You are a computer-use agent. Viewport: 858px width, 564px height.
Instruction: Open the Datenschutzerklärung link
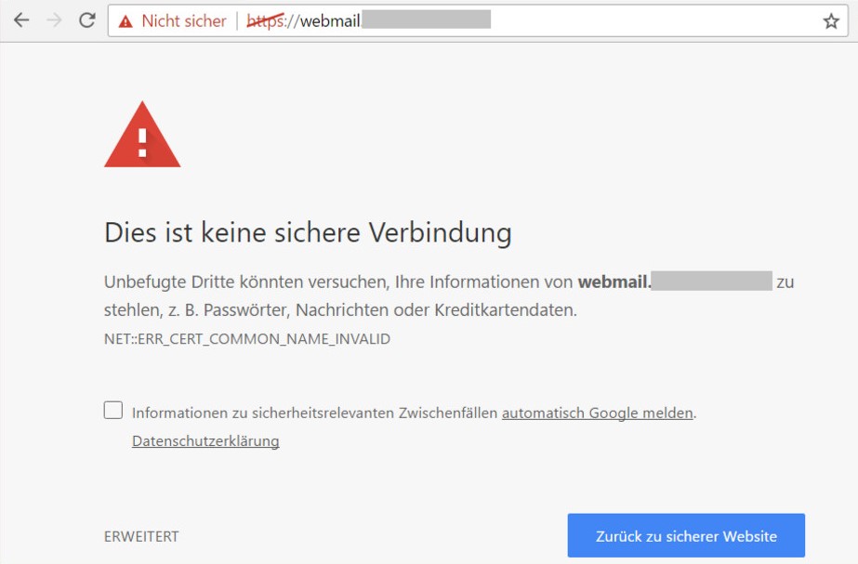tap(205, 441)
